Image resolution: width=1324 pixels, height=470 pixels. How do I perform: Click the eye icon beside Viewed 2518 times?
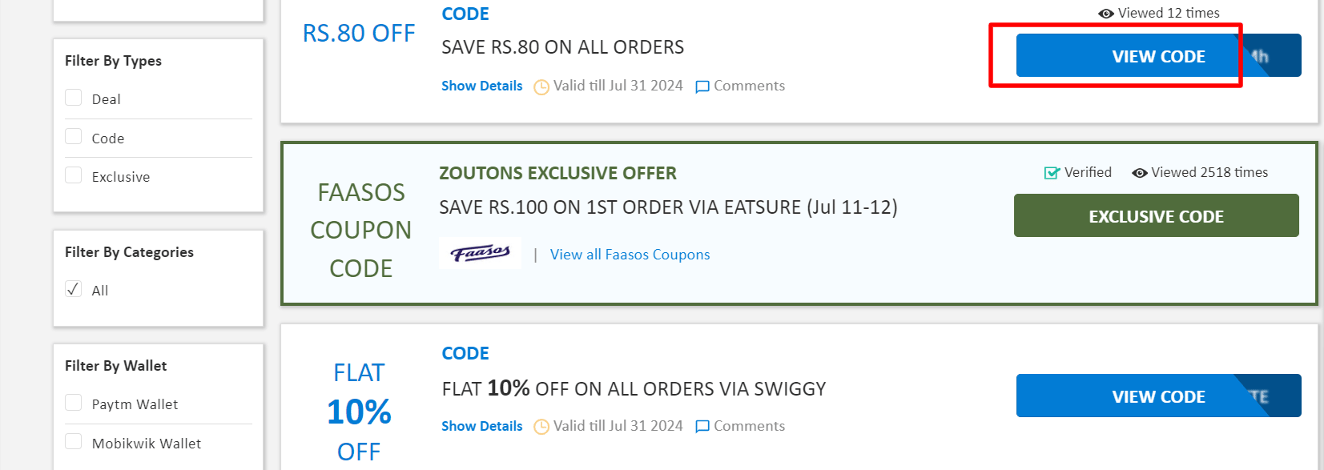(1139, 173)
